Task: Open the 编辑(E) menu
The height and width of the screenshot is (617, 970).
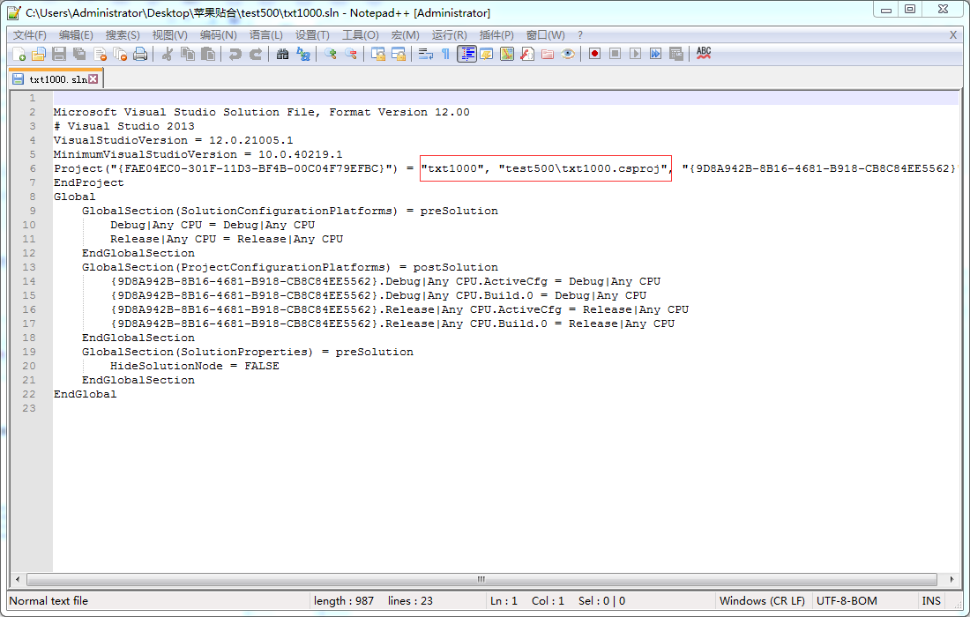Action: point(76,34)
